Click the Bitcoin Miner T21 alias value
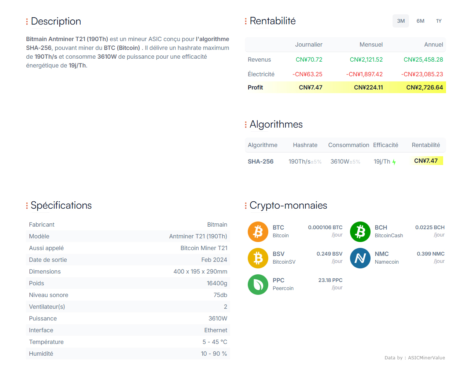The height and width of the screenshot is (381, 475). 204,248
